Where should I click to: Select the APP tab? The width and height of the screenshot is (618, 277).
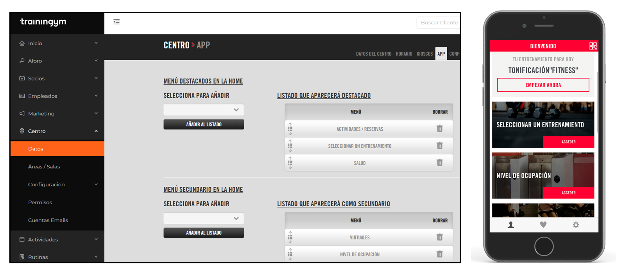click(441, 54)
